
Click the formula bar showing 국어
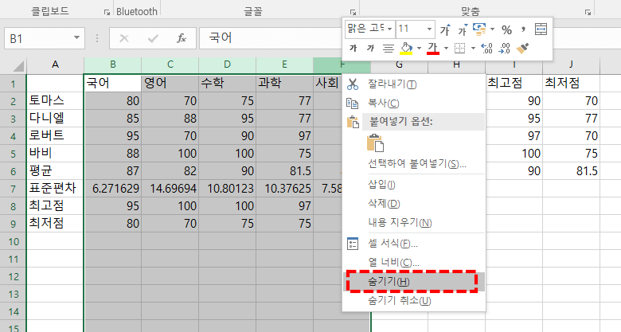click(x=271, y=38)
